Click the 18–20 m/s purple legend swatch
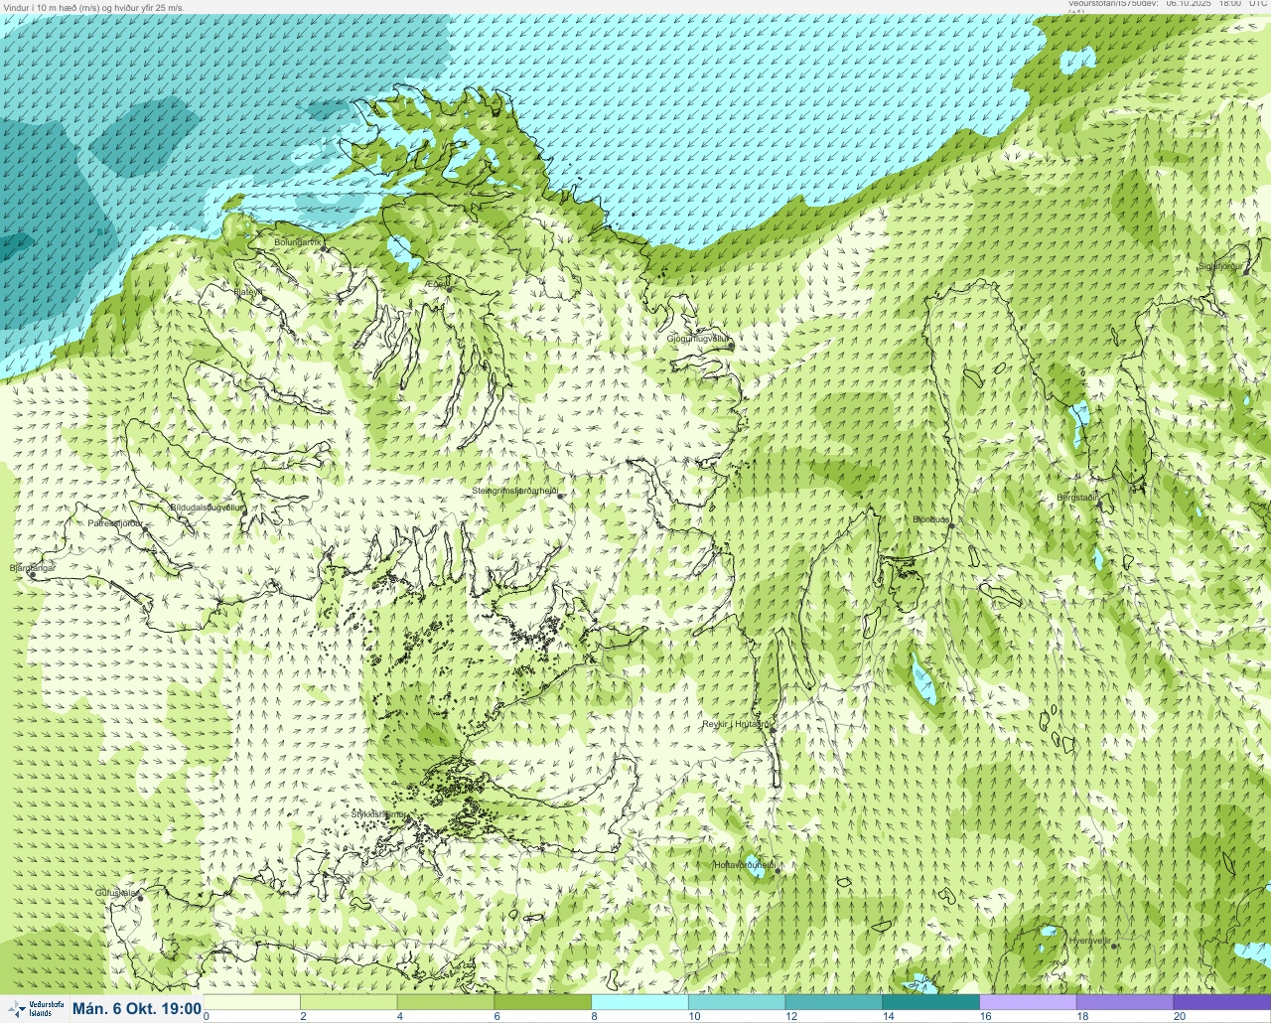 (x=1125, y=1002)
